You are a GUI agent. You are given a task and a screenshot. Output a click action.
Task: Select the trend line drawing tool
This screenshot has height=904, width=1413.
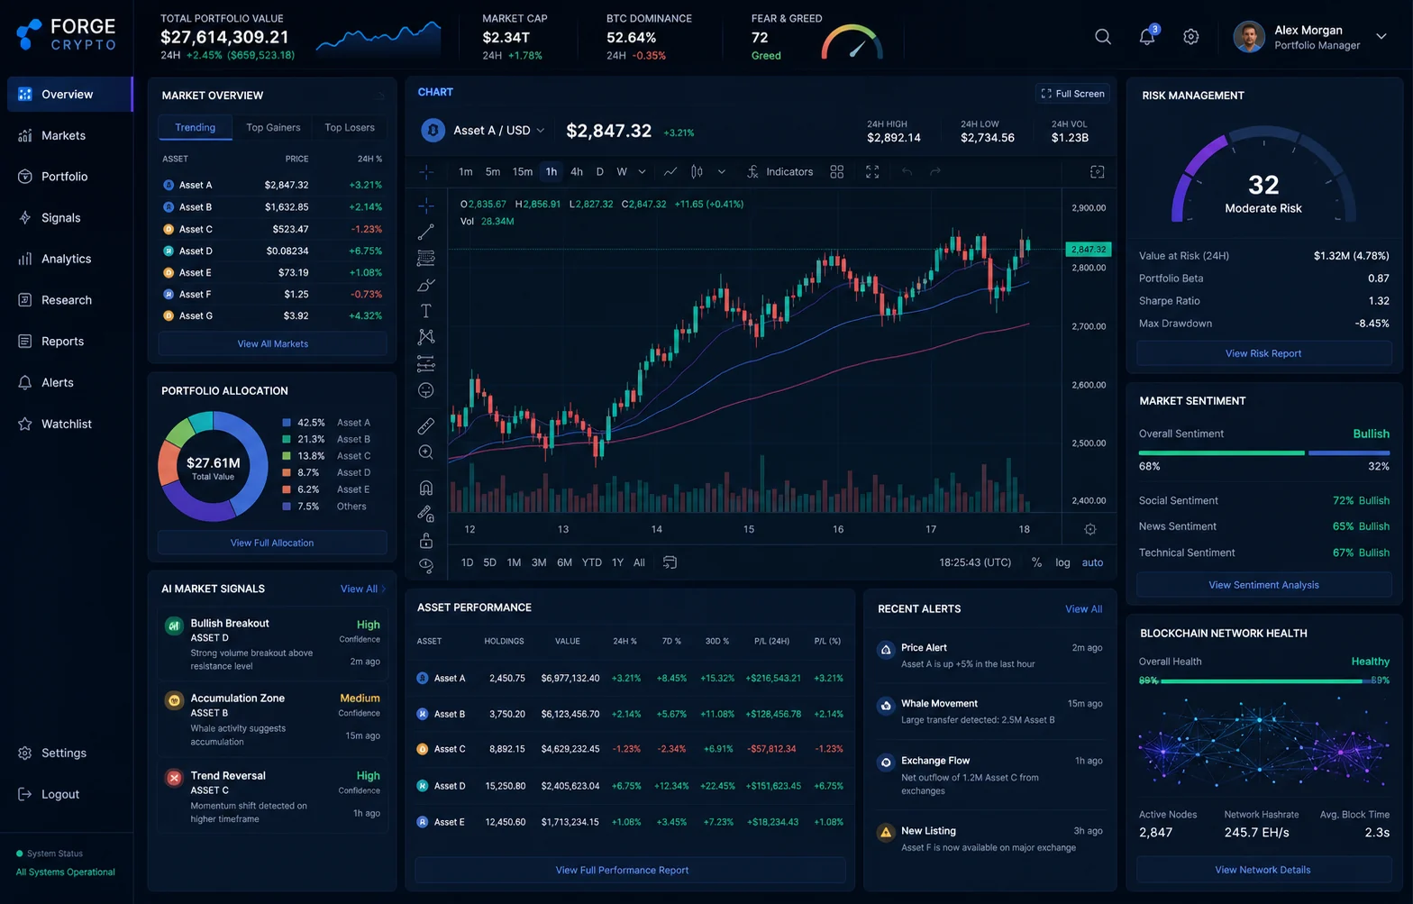coord(426,232)
